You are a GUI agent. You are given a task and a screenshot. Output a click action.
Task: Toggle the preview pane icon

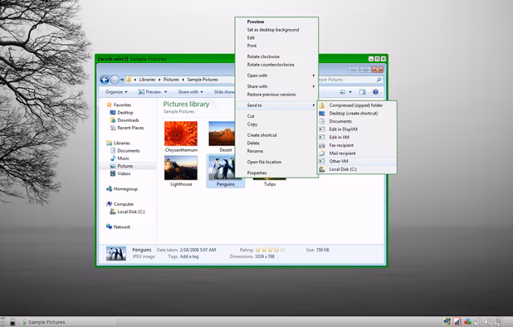tap(363, 92)
